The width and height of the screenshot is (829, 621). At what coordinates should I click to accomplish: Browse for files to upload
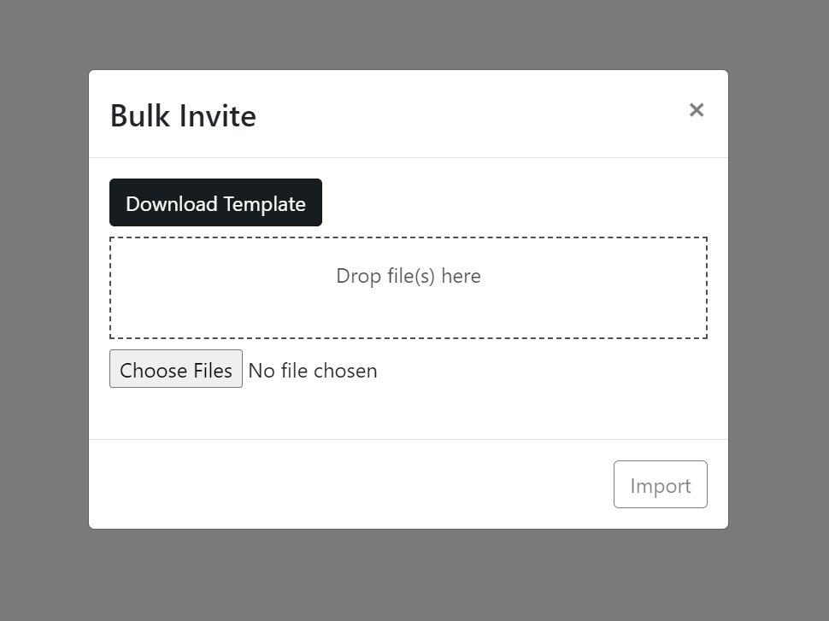point(176,369)
